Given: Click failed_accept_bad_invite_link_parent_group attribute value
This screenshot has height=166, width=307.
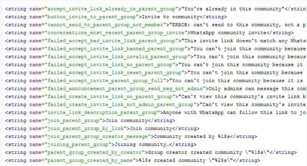Looking at the screenshot, I should tap(111, 41).
